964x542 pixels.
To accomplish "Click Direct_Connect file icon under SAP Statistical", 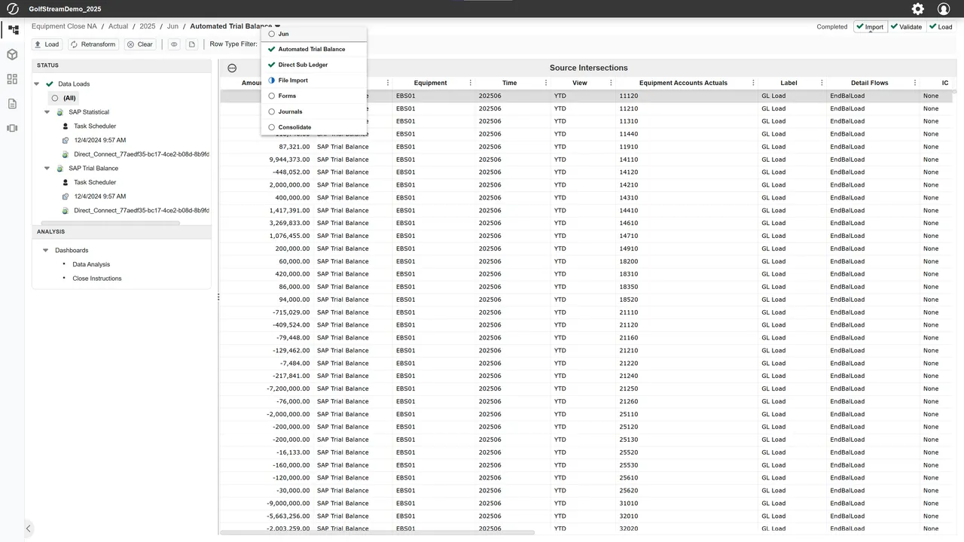I will click(66, 154).
